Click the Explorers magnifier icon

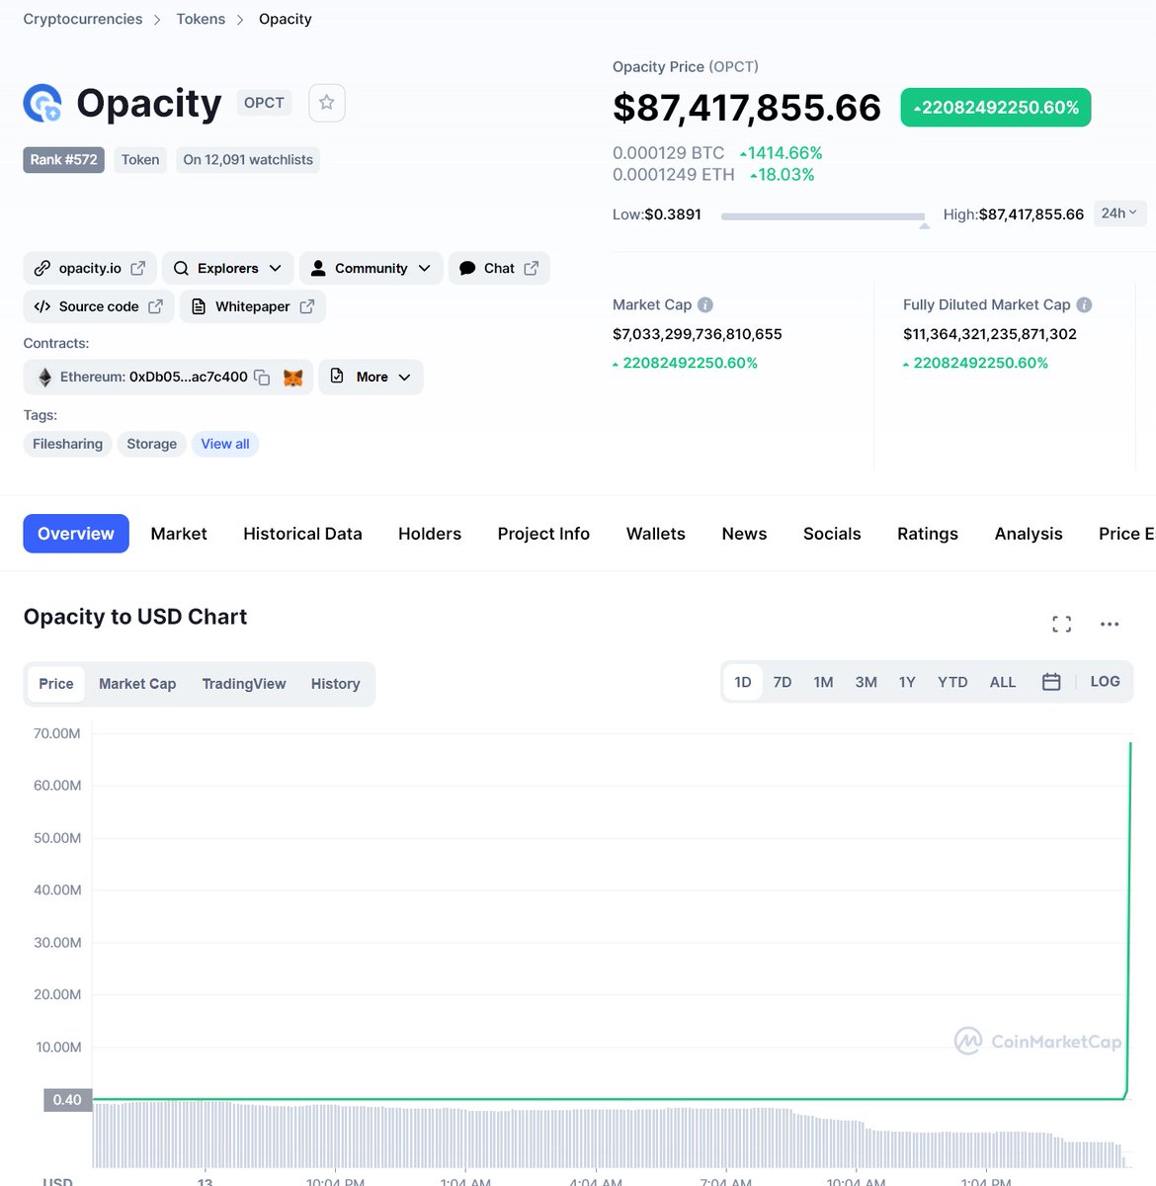point(181,268)
